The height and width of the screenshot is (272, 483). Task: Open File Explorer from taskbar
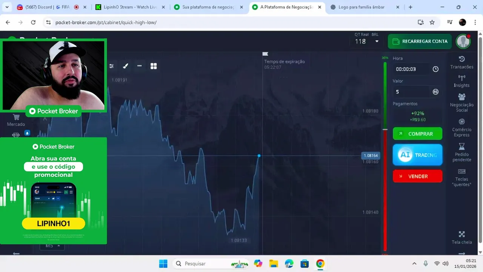[274, 264]
